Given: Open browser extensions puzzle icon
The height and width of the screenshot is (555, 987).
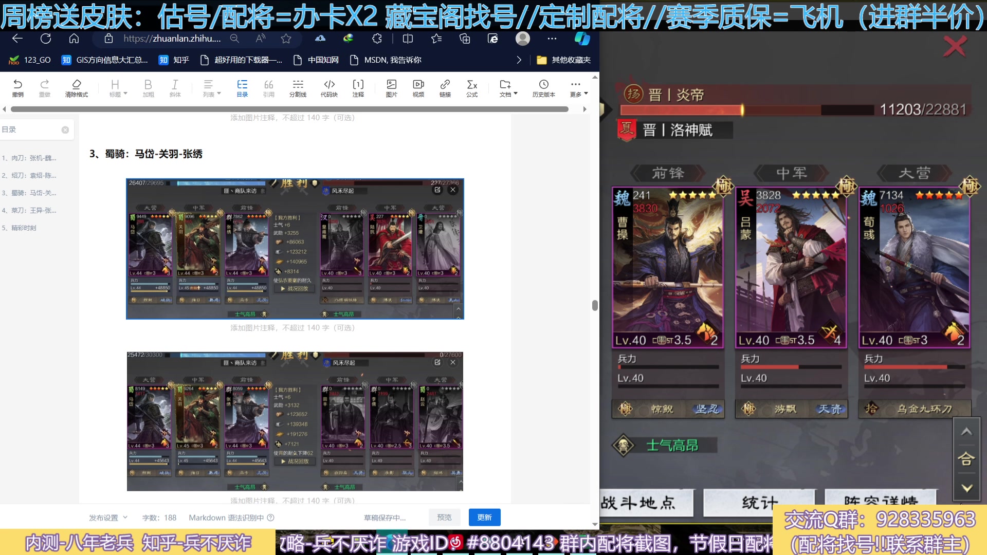Looking at the screenshot, I should (x=377, y=39).
